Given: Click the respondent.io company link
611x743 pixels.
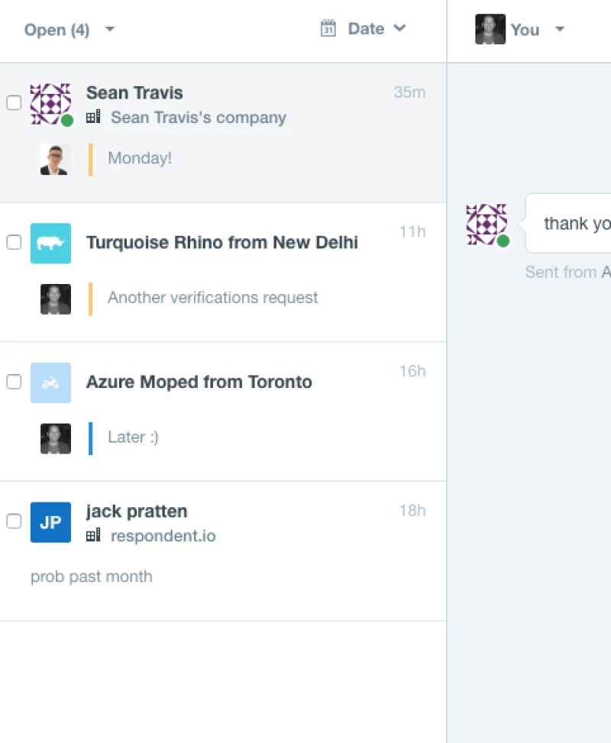Looking at the screenshot, I should coord(163,536).
